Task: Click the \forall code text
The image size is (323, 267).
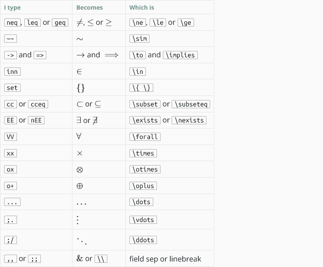Action: pos(145,137)
